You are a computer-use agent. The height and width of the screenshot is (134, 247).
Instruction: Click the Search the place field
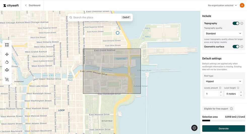point(96,17)
